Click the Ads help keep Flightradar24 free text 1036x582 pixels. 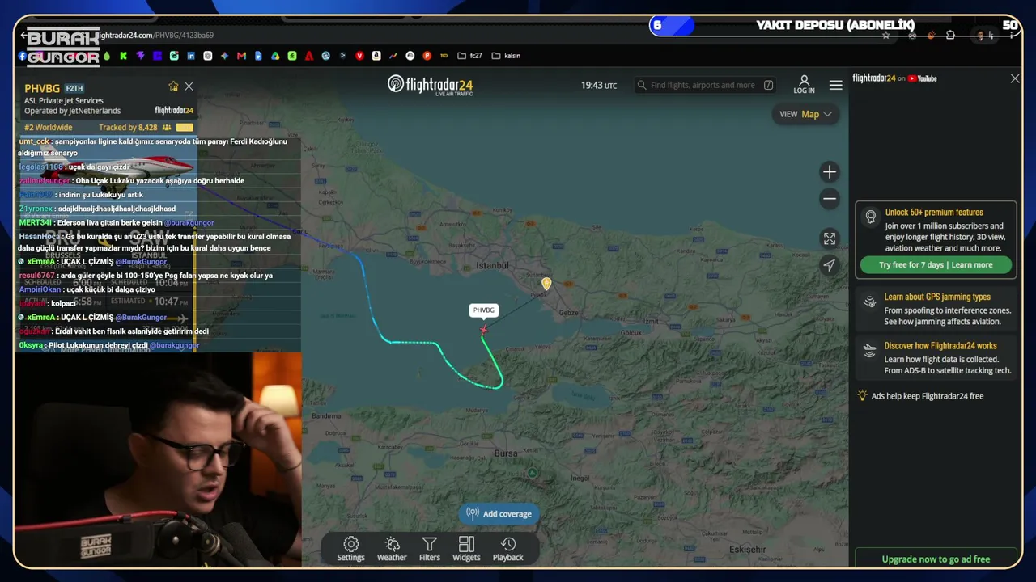[928, 396]
